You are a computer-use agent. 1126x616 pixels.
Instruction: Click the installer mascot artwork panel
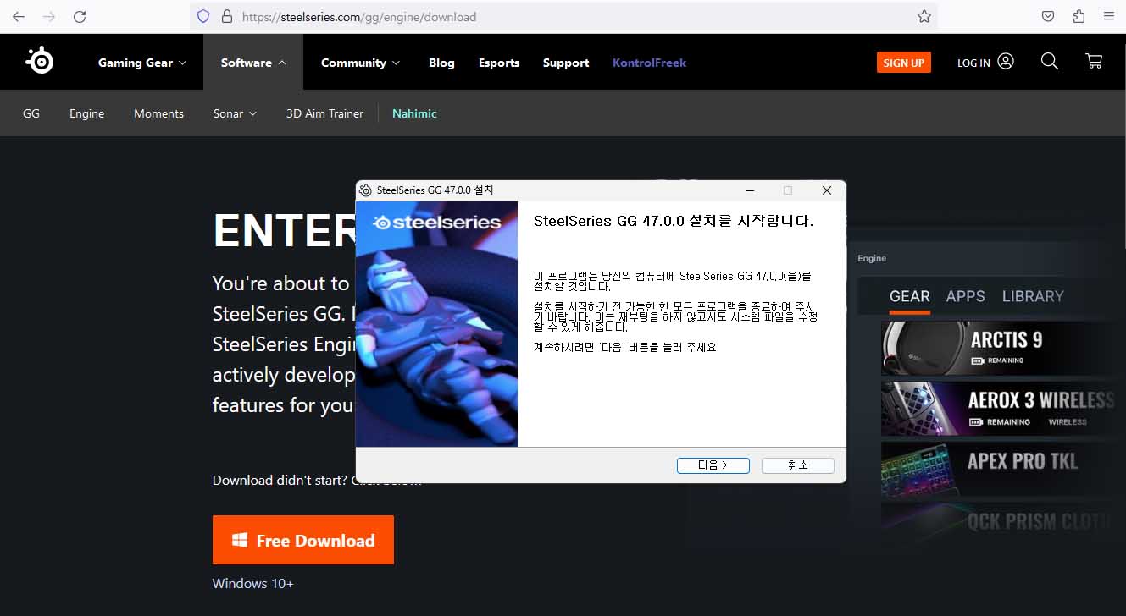pos(436,324)
